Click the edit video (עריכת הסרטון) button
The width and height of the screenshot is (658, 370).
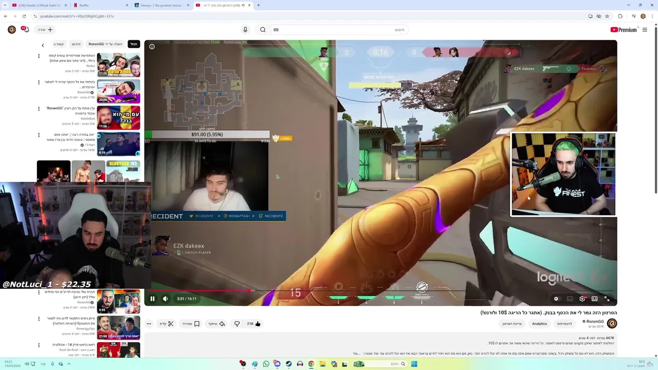coord(512,324)
